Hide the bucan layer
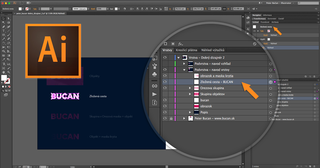Viewport: 320px width, 168px height. (165, 100)
